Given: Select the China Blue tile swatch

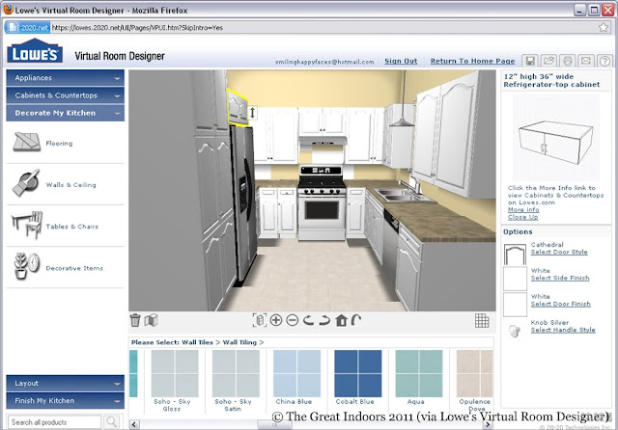Looking at the screenshot, I should click(296, 373).
